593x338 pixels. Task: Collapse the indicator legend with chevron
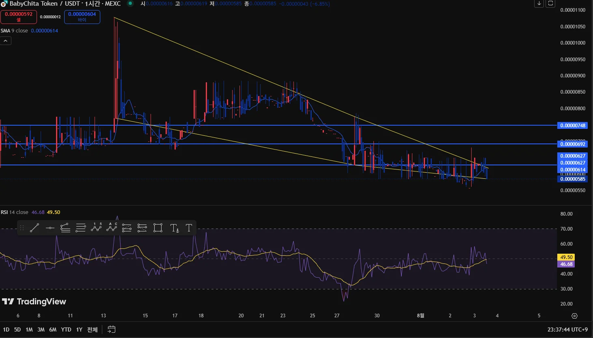coord(6,41)
